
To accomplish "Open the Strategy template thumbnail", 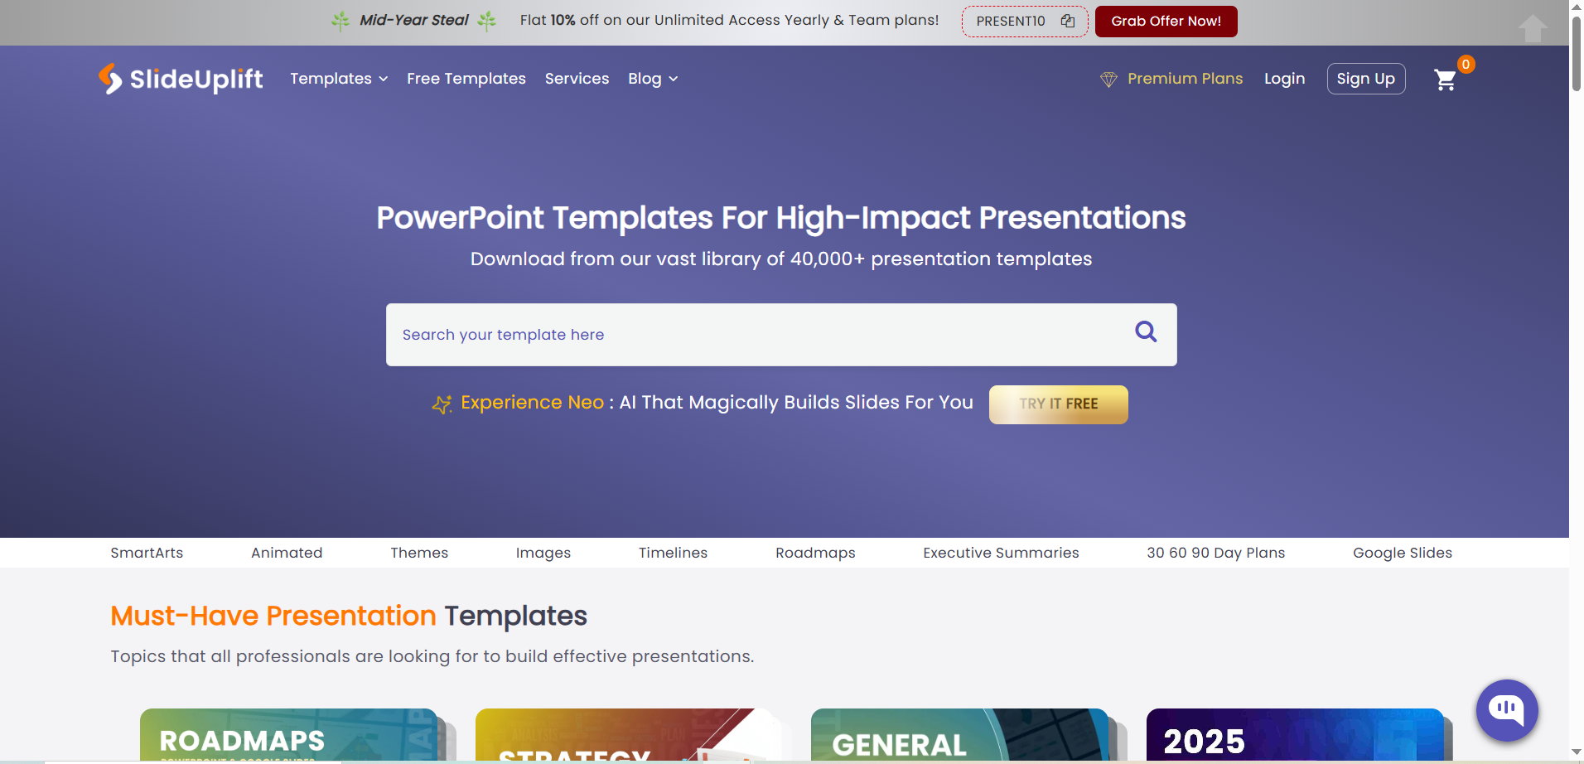I will coord(624,735).
